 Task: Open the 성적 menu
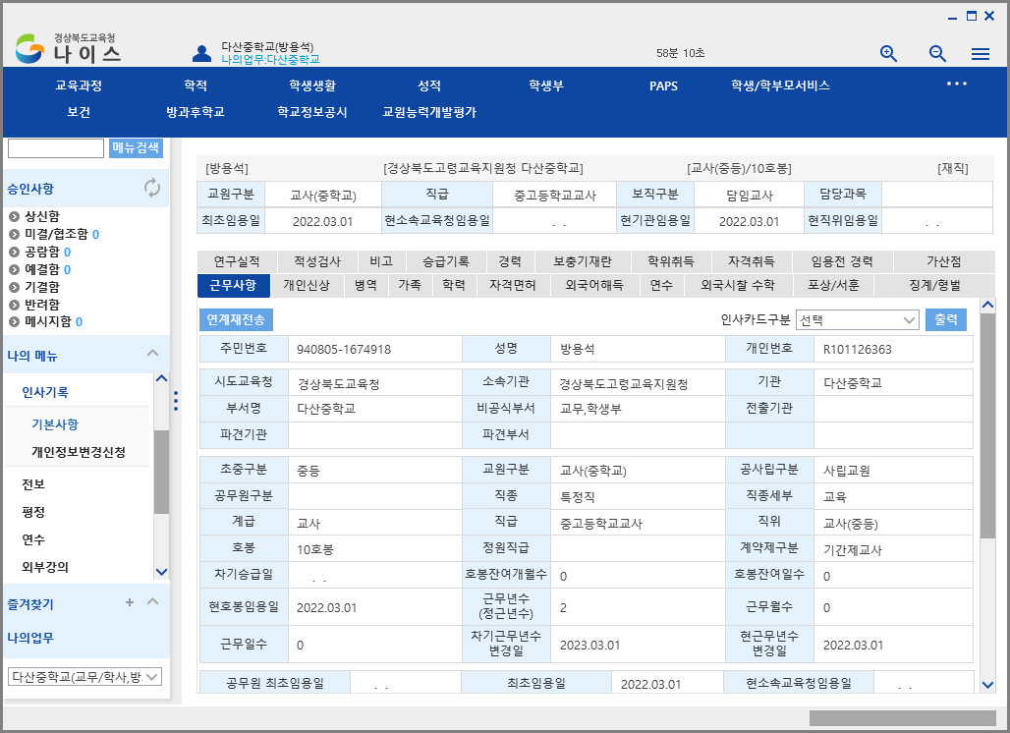click(x=429, y=85)
